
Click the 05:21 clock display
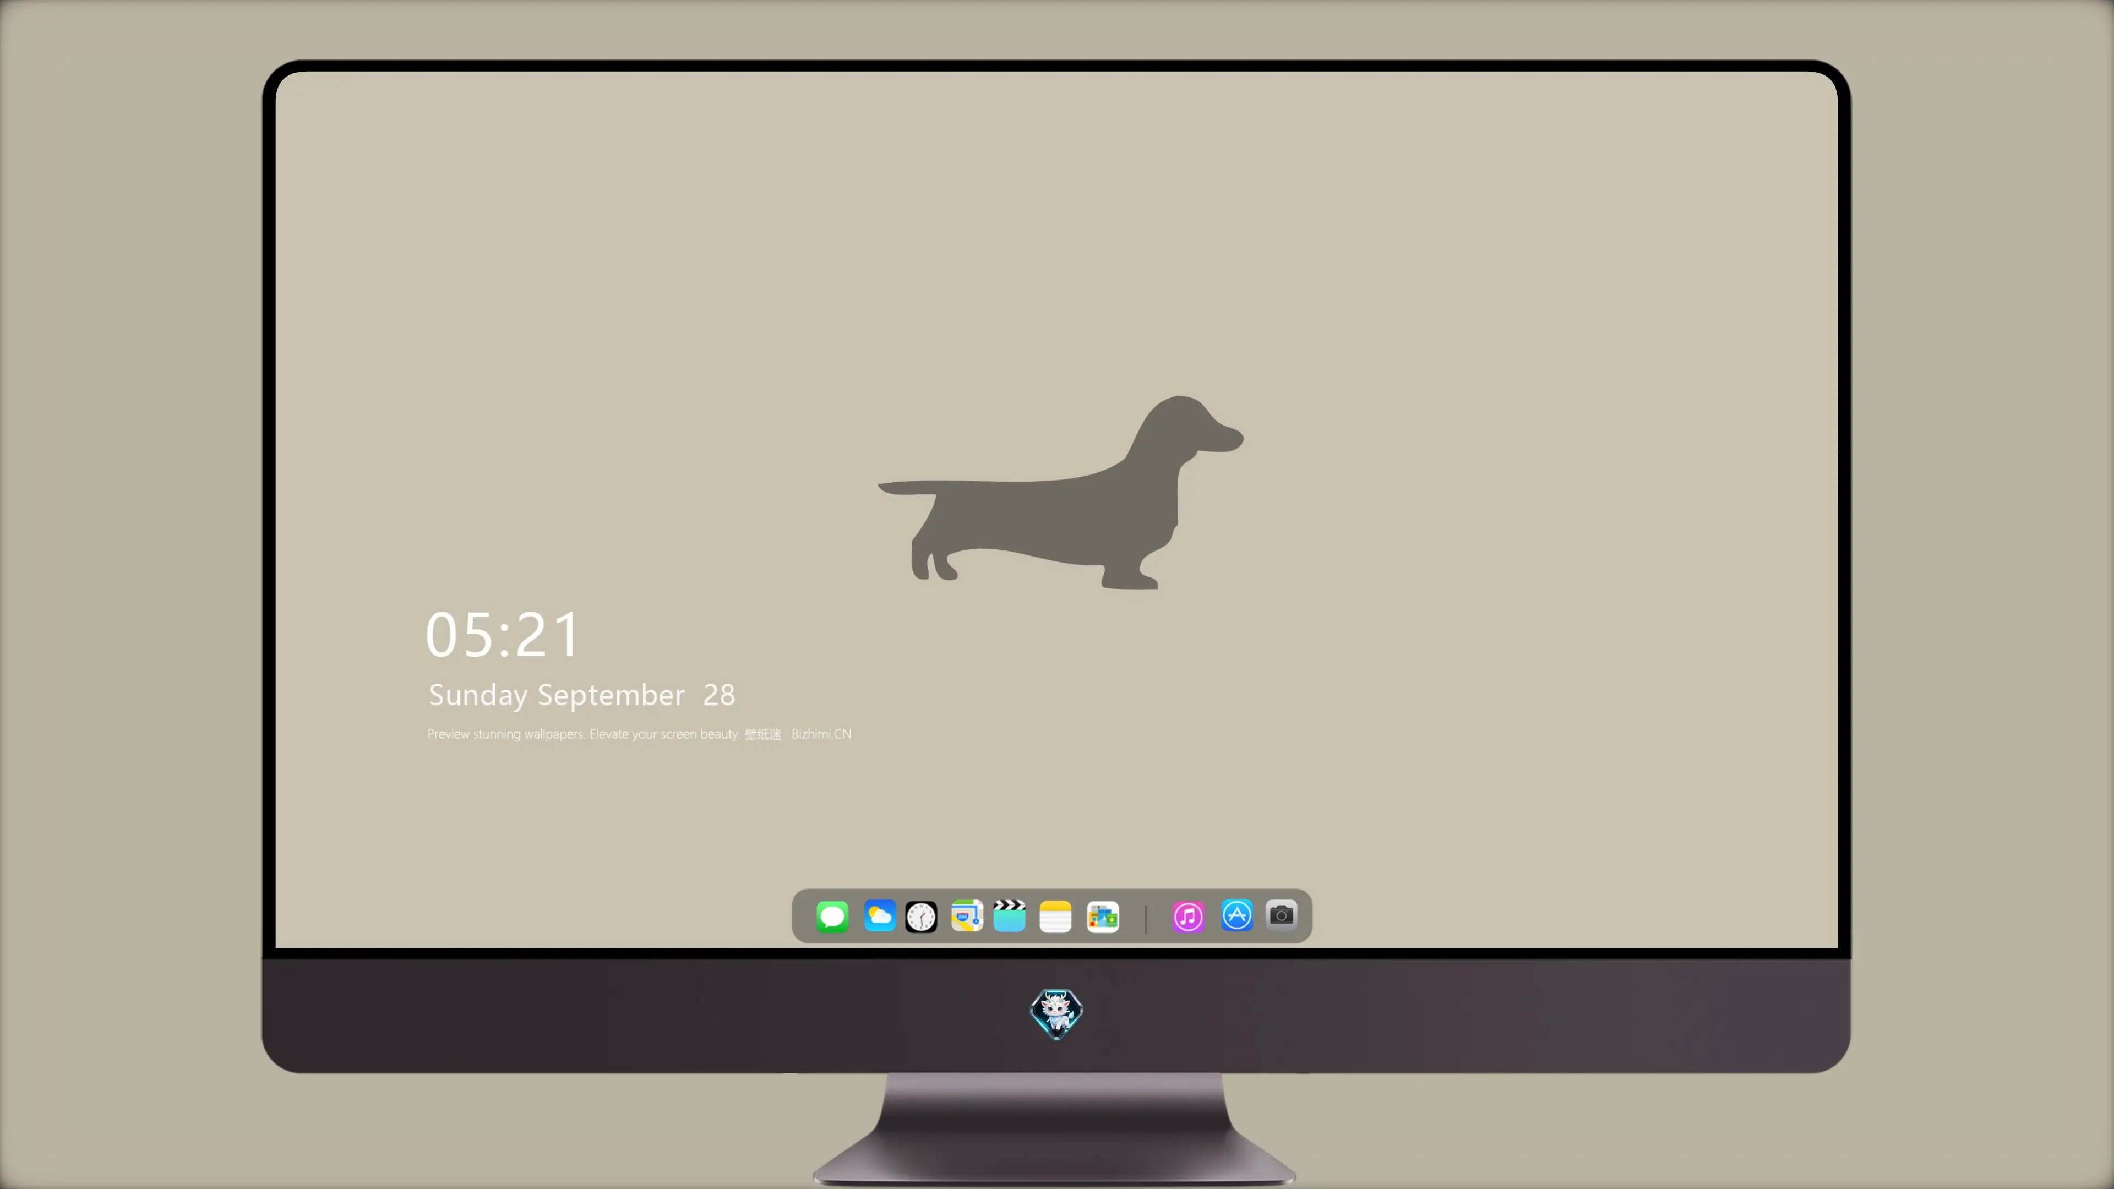point(502,634)
